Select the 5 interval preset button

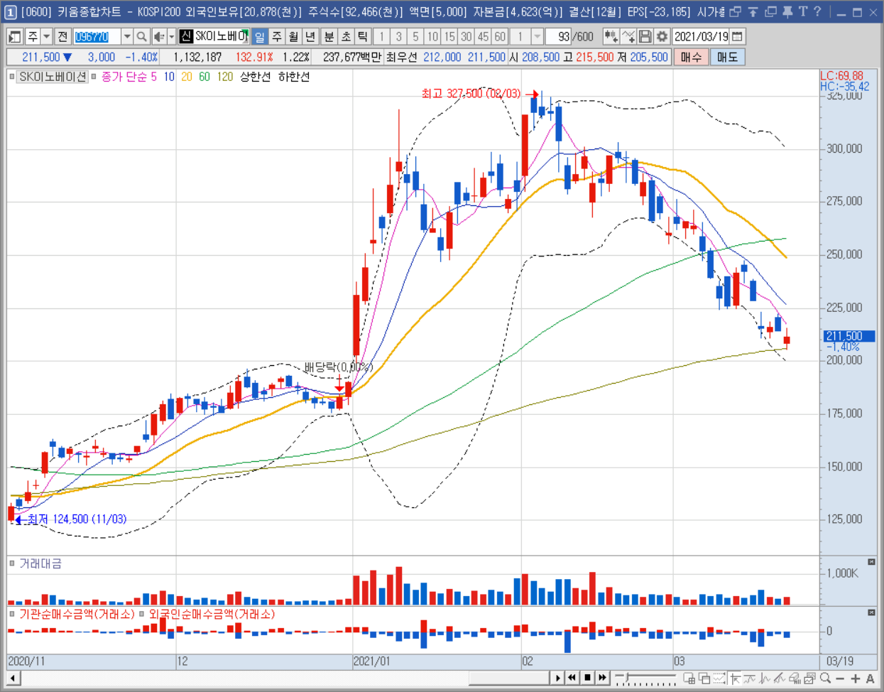[x=415, y=36]
